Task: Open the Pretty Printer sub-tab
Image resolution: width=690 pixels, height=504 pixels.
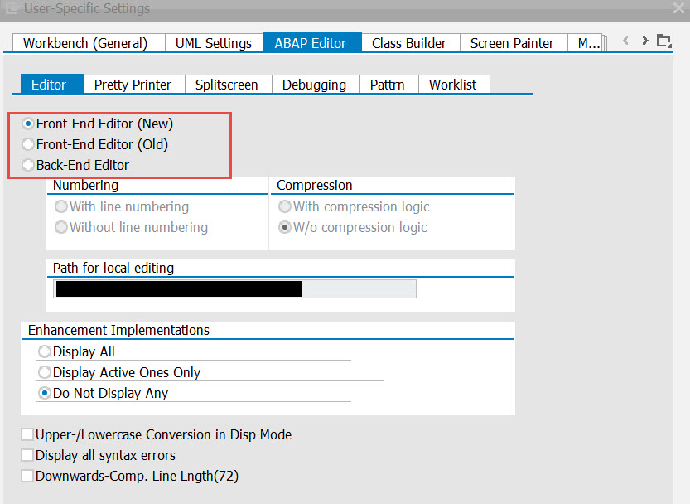Action: click(x=133, y=85)
